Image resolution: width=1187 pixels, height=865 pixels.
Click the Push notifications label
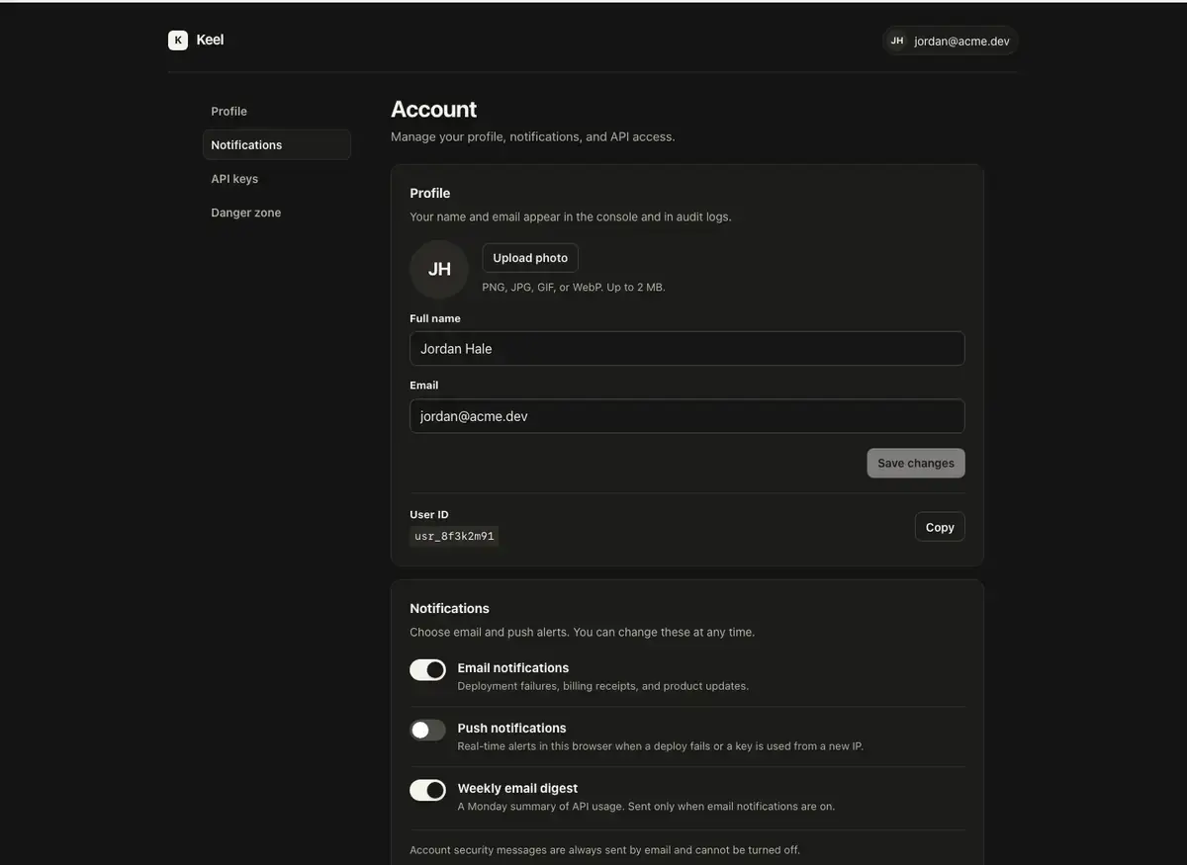tap(511, 729)
